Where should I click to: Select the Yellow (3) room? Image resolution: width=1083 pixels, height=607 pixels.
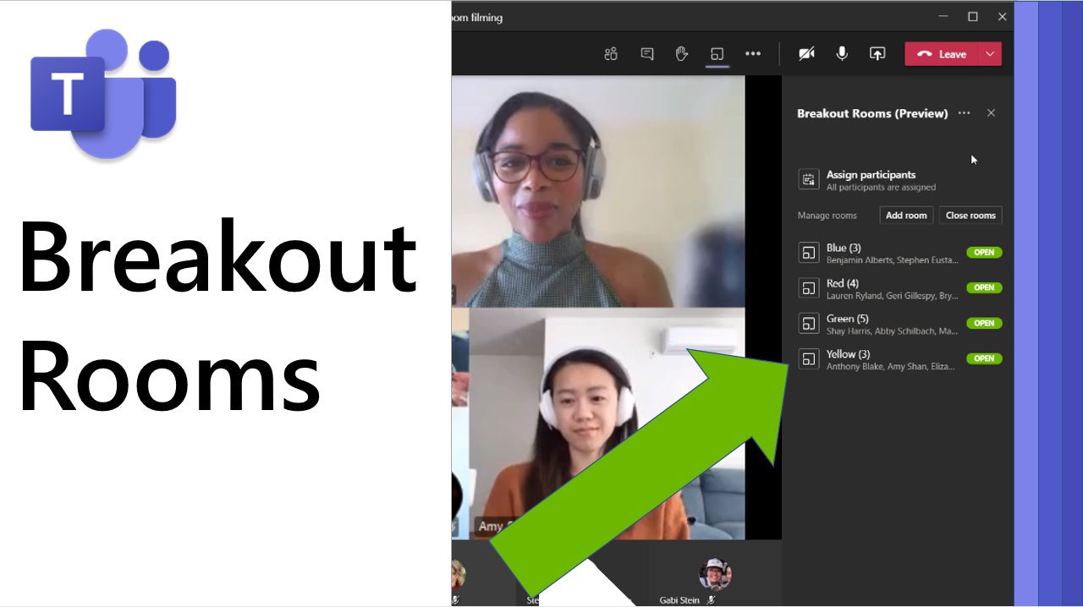(x=899, y=359)
